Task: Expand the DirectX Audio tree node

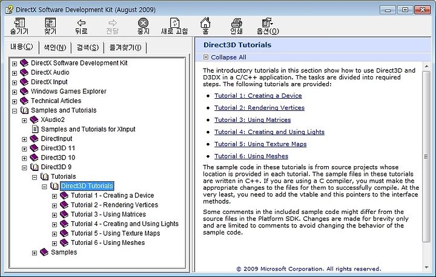Action: coord(15,73)
